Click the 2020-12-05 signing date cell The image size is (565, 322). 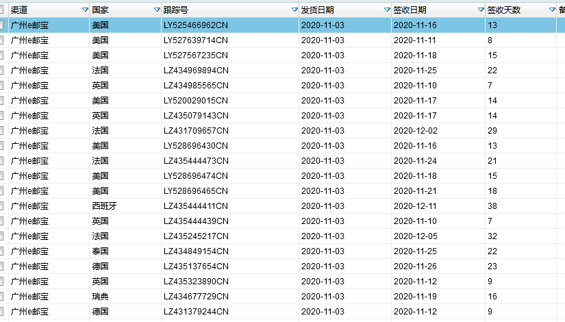point(414,236)
